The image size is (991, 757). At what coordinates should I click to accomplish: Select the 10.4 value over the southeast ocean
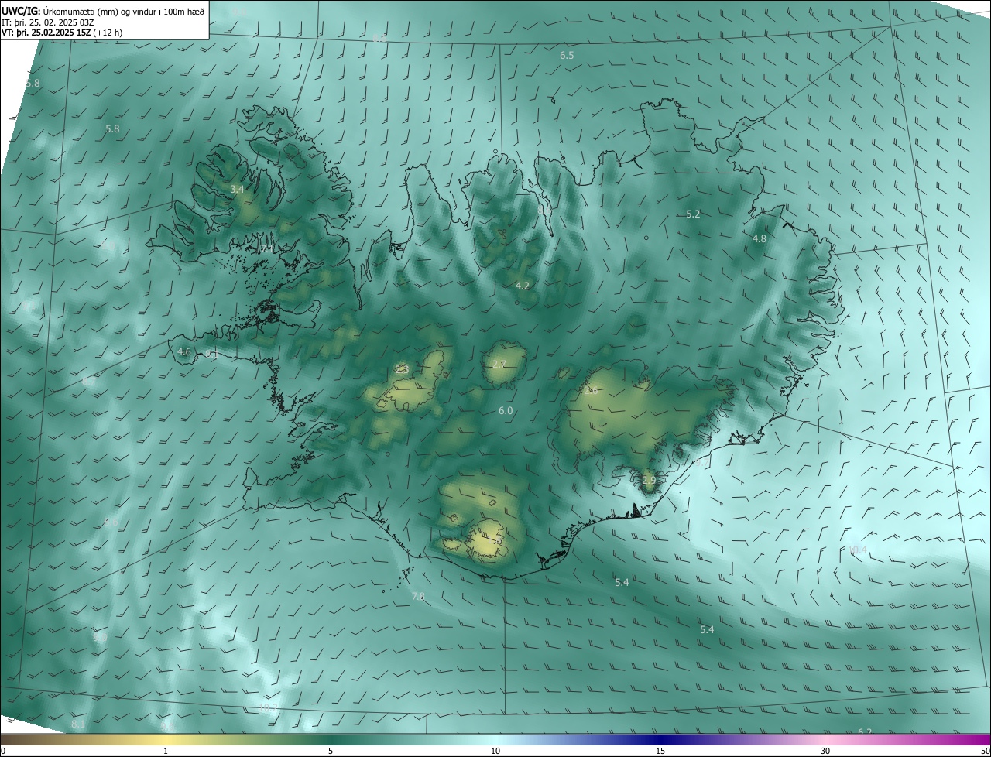pos(857,550)
